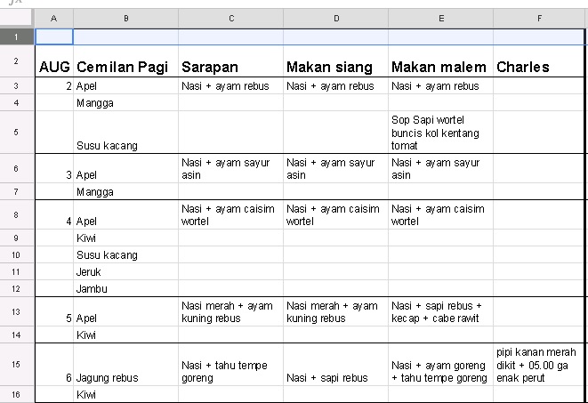The image size is (588, 403).
Task: Click 'Mangga' cell in row 7
Action: [x=126, y=191]
